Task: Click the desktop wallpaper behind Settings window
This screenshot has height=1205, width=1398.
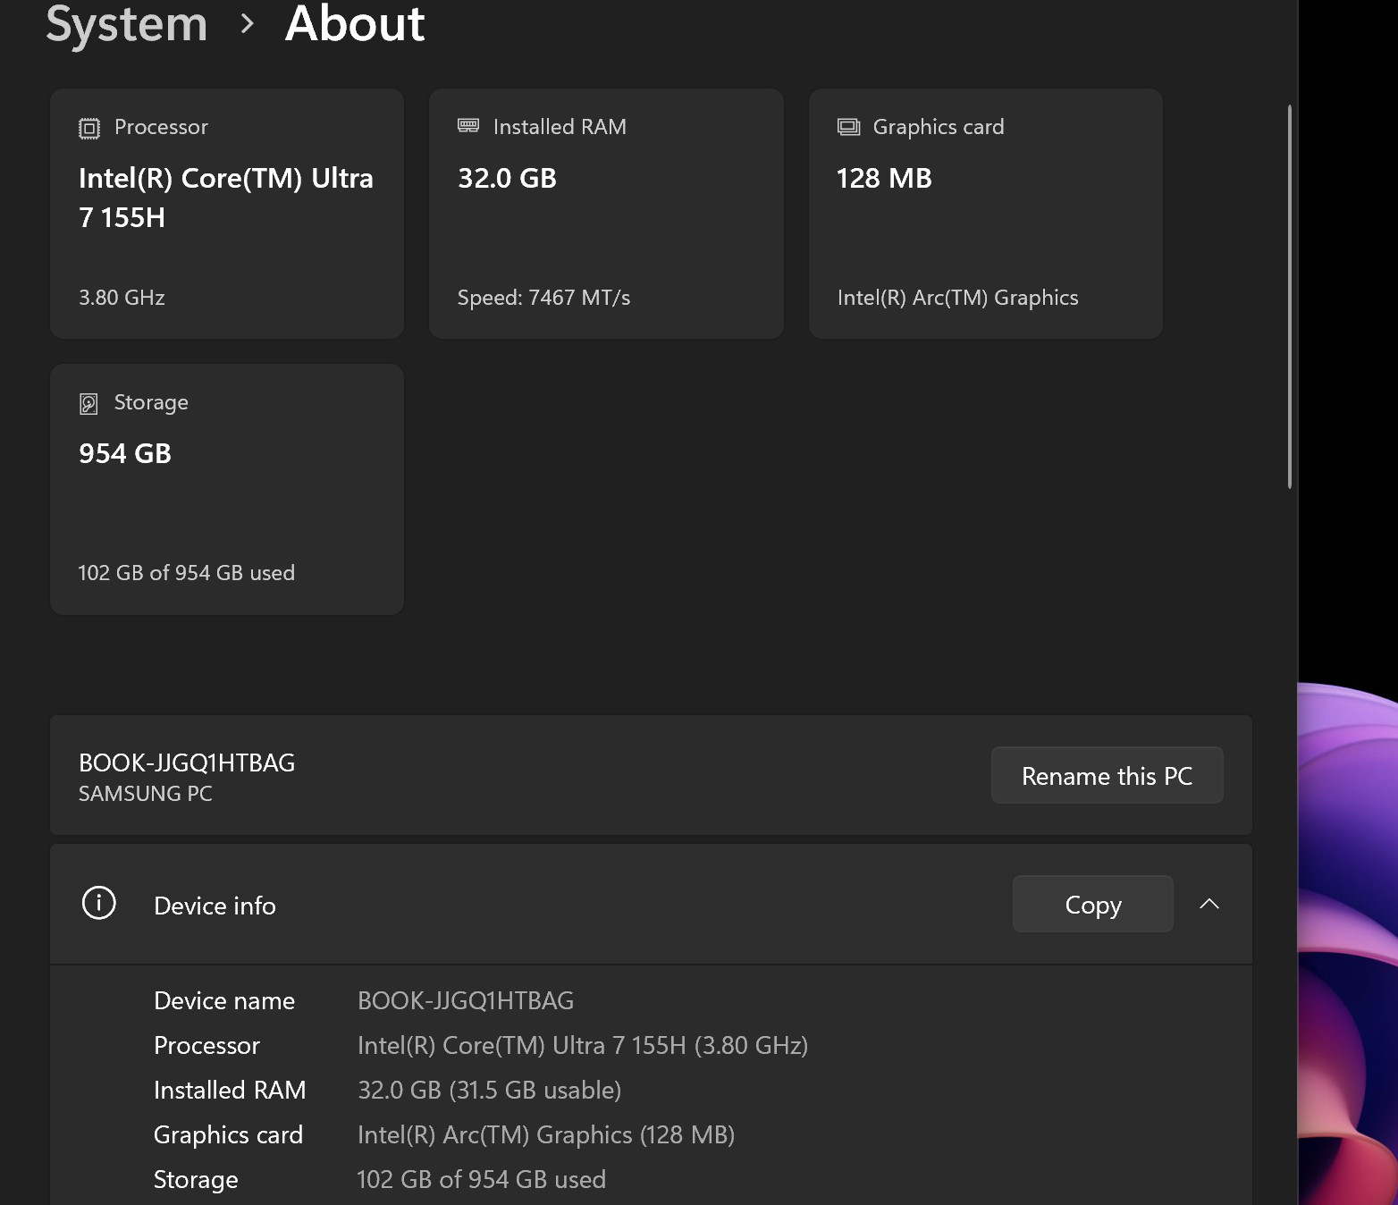Action: click(1348, 939)
